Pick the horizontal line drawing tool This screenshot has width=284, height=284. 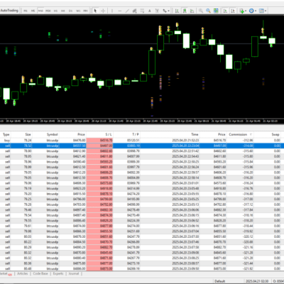pos(120,11)
